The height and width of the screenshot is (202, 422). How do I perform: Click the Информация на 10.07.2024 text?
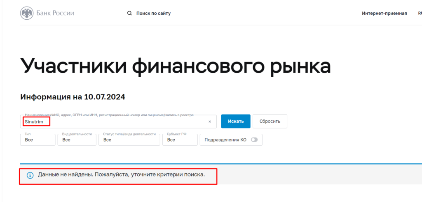(x=73, y=97)
